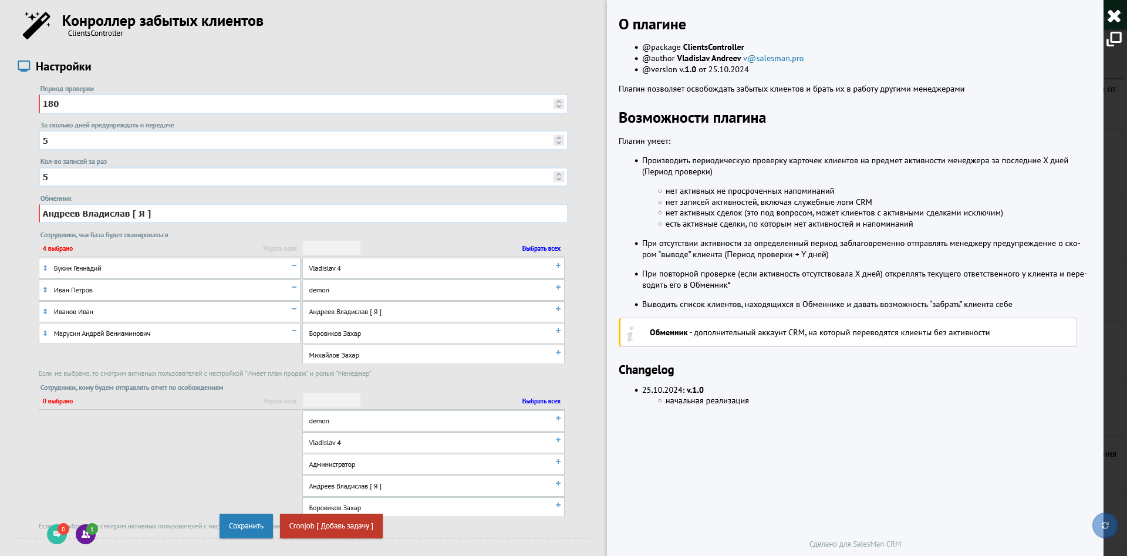Grab sort handle of Иванов Иван
Screen dimensions: 1127x556
[45, 312]
